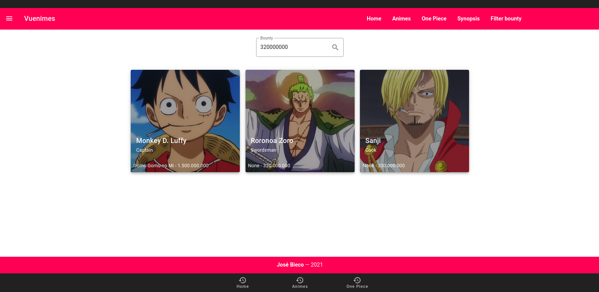
Task: Click the Captain role label
Action: [144, 150]
